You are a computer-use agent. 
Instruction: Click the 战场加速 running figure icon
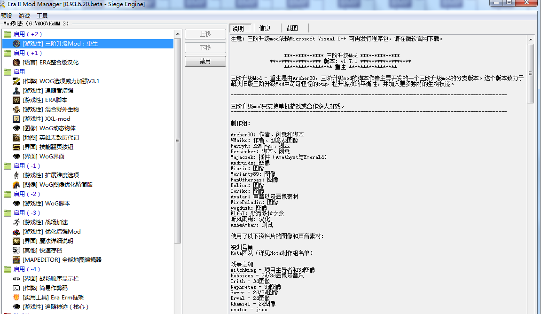point(16,222)
